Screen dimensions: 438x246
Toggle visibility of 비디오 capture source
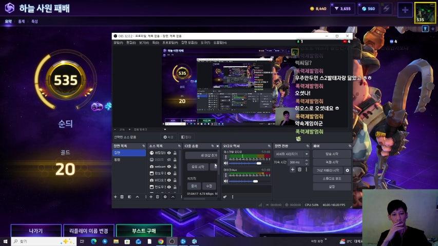[x=169, y=180]
